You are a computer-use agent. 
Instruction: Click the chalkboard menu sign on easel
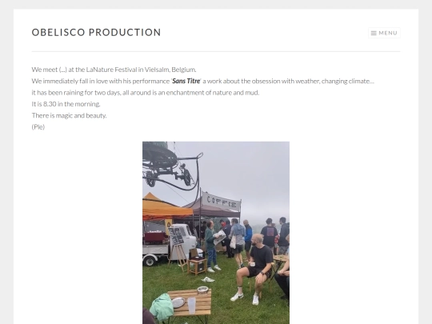point(176,236)
